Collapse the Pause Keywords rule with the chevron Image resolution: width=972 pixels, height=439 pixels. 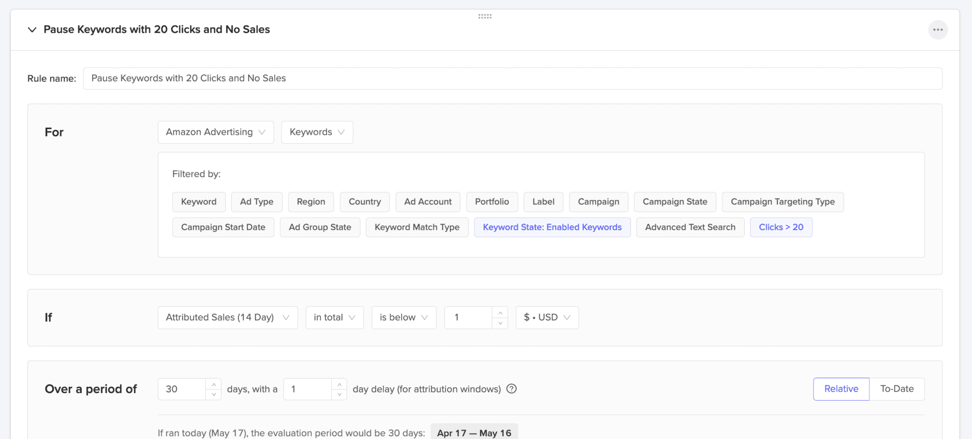click(x=32, y=29)
